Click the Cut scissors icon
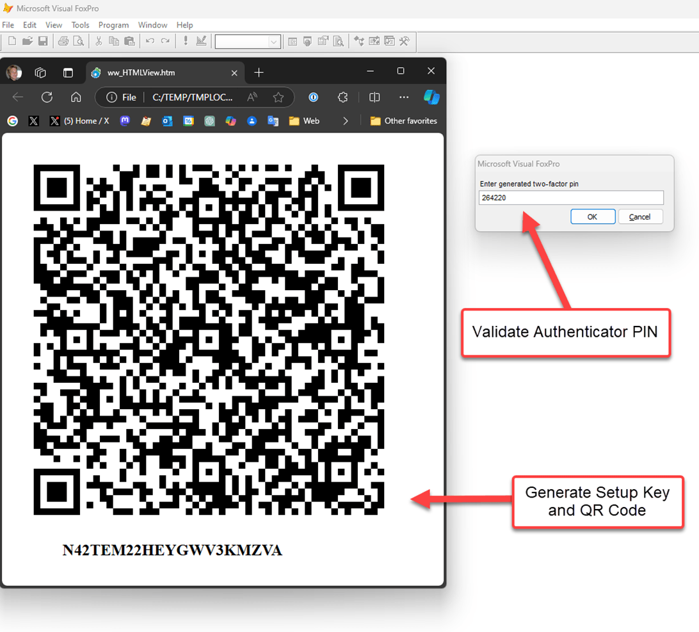The width and height of the screenshot is (699, 632). [x=99, y=42]
